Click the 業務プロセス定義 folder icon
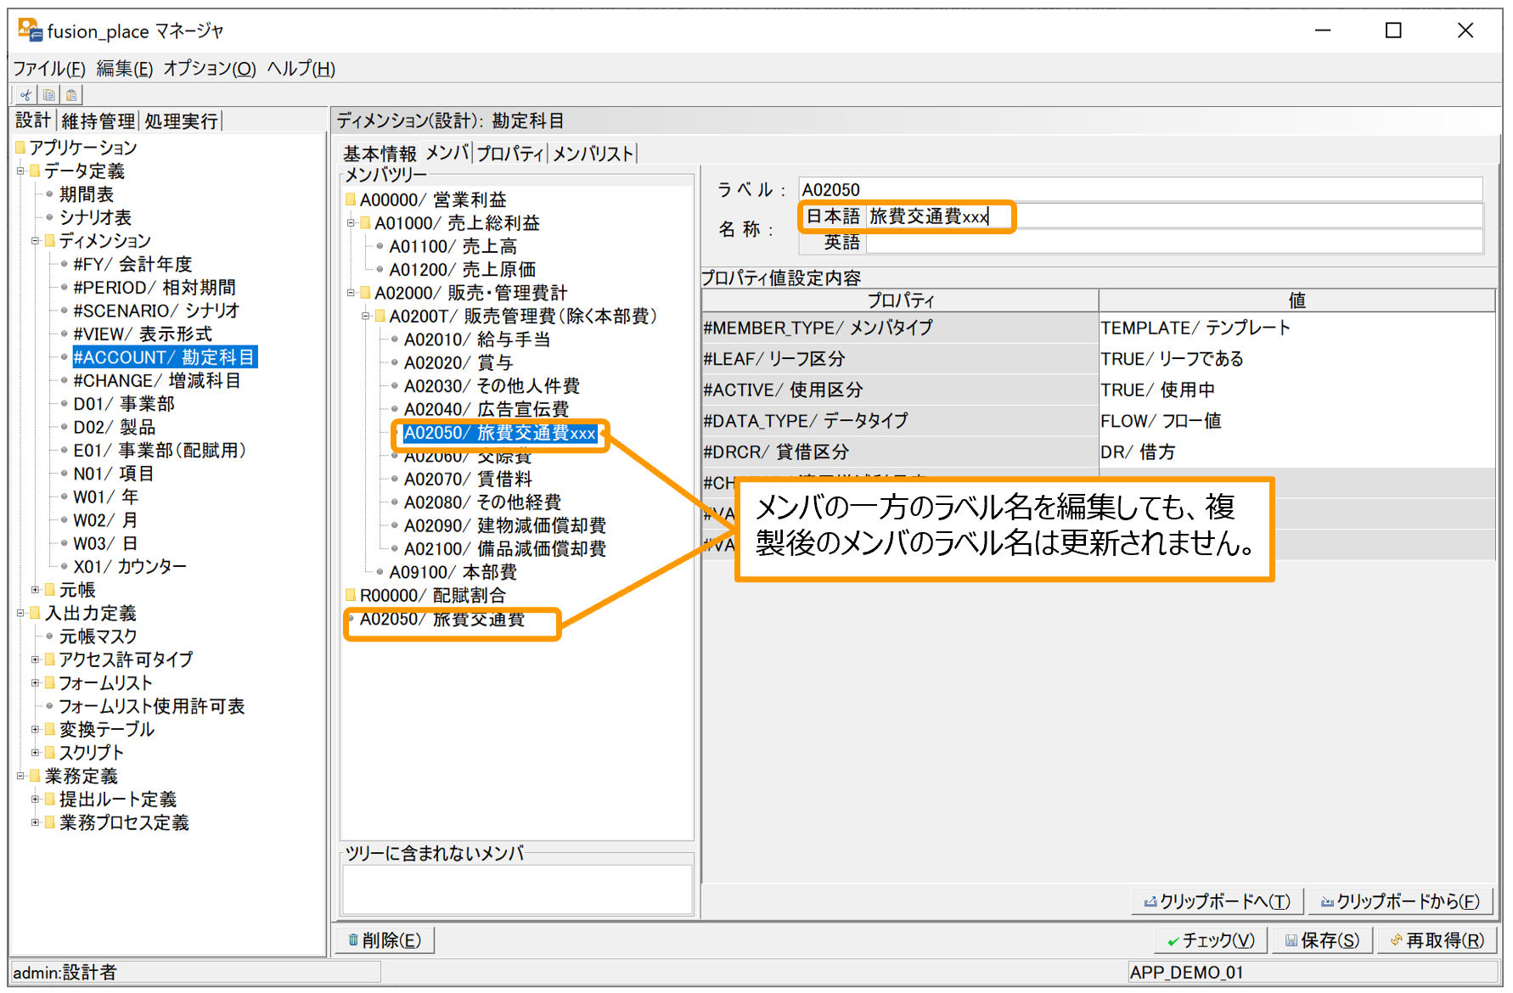The height and width of the screenshot is (993, 1513). (x=50, y=822)
